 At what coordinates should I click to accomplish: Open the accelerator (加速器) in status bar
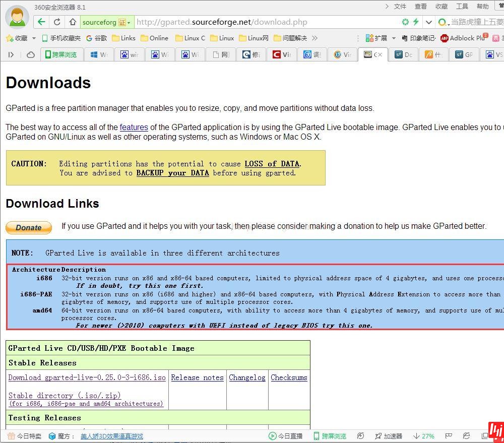(x=388, y=436)
